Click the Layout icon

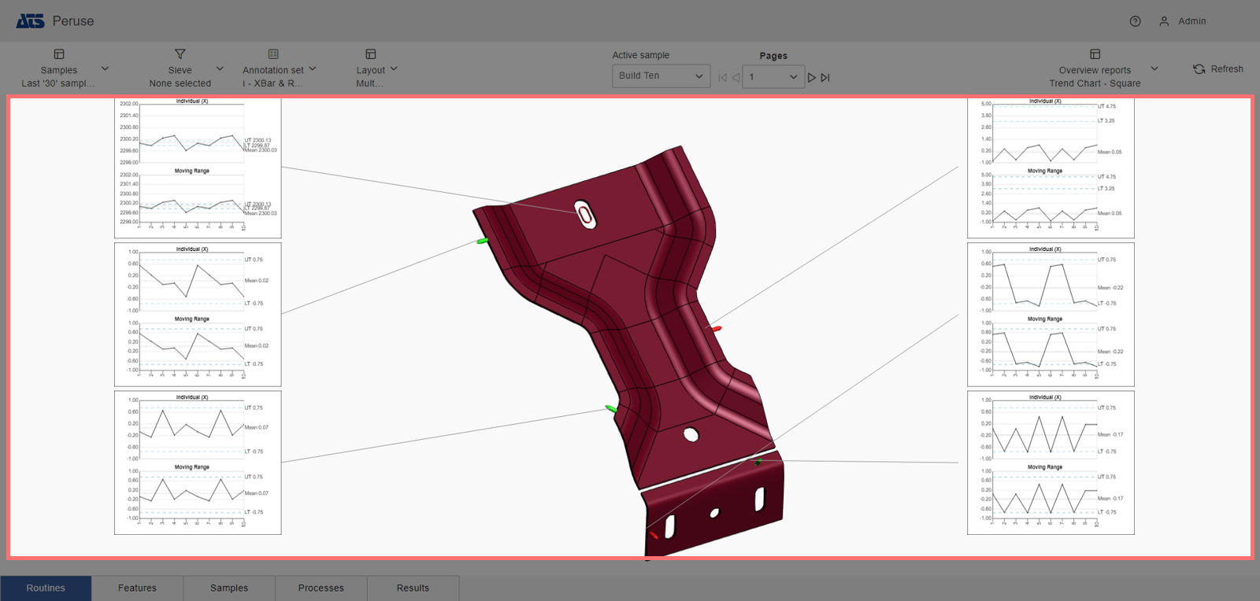click(370, 54)
